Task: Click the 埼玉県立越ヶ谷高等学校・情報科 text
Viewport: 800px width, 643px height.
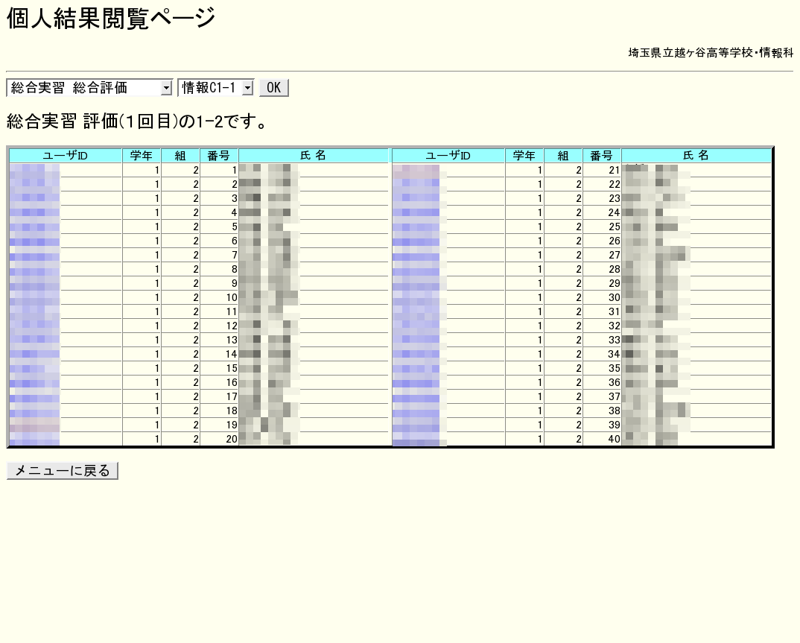Action: [x=710, y=53]
